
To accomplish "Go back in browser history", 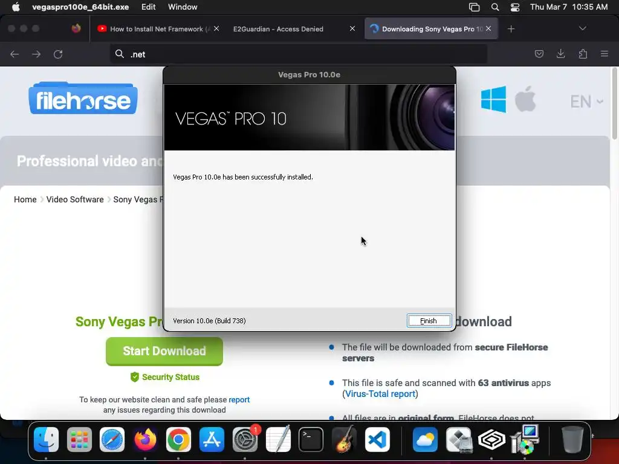I will (15, 54).
